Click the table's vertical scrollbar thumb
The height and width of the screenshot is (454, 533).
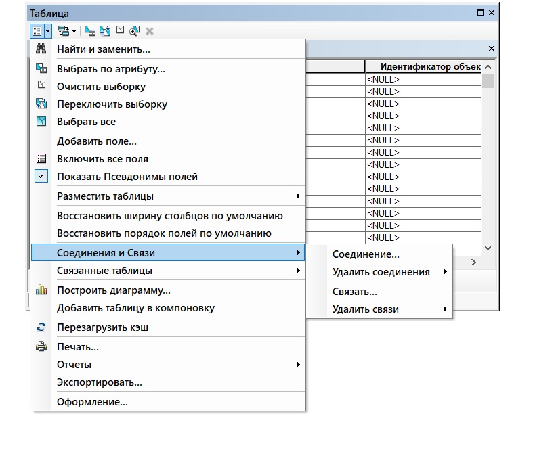point(488,81)
